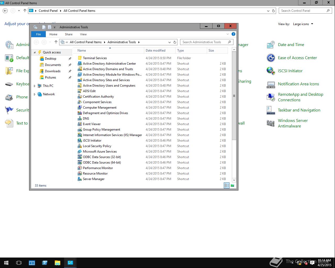335x268 pixels.
Task: Open the File menu
Action: point(38,34)
